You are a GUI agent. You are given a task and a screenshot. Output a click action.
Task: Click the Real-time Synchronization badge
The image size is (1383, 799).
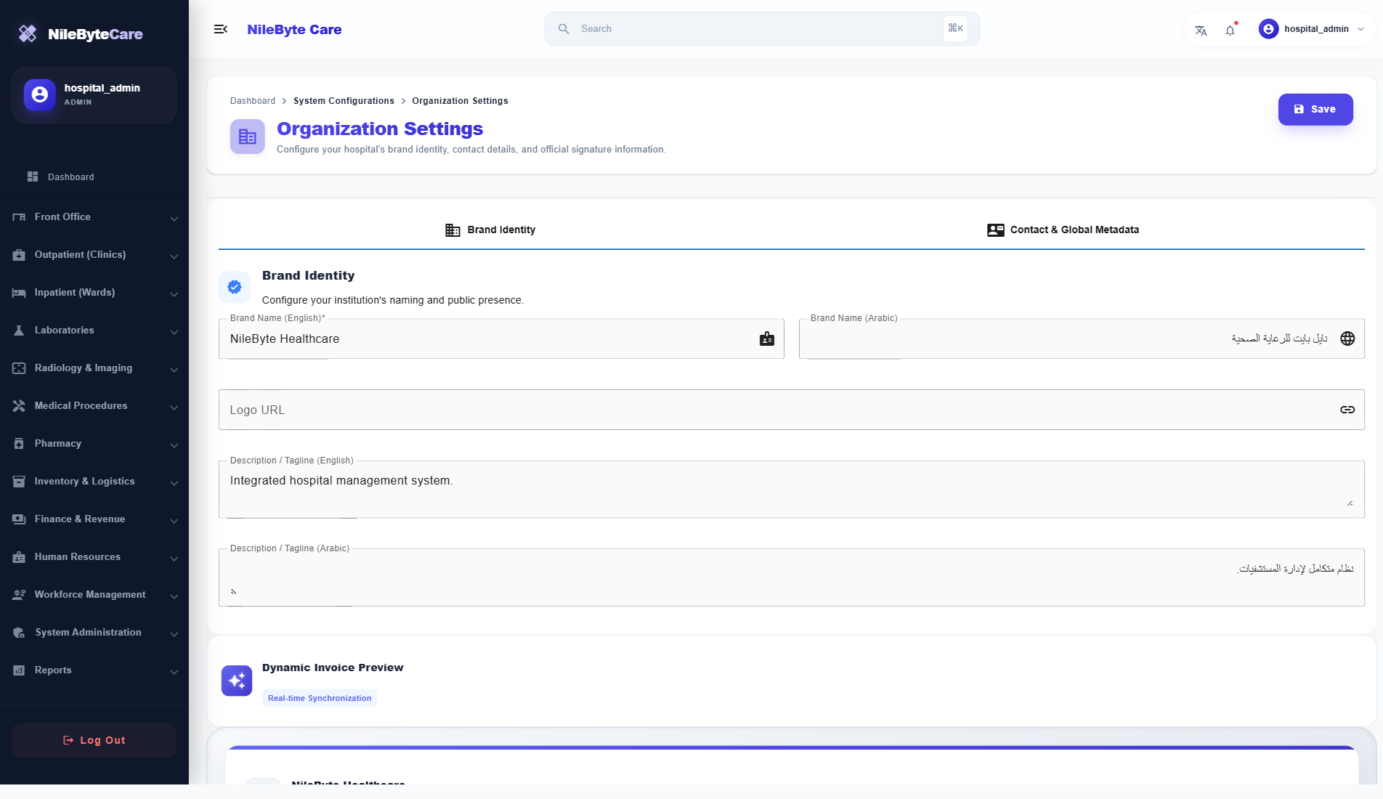point(320,698)
